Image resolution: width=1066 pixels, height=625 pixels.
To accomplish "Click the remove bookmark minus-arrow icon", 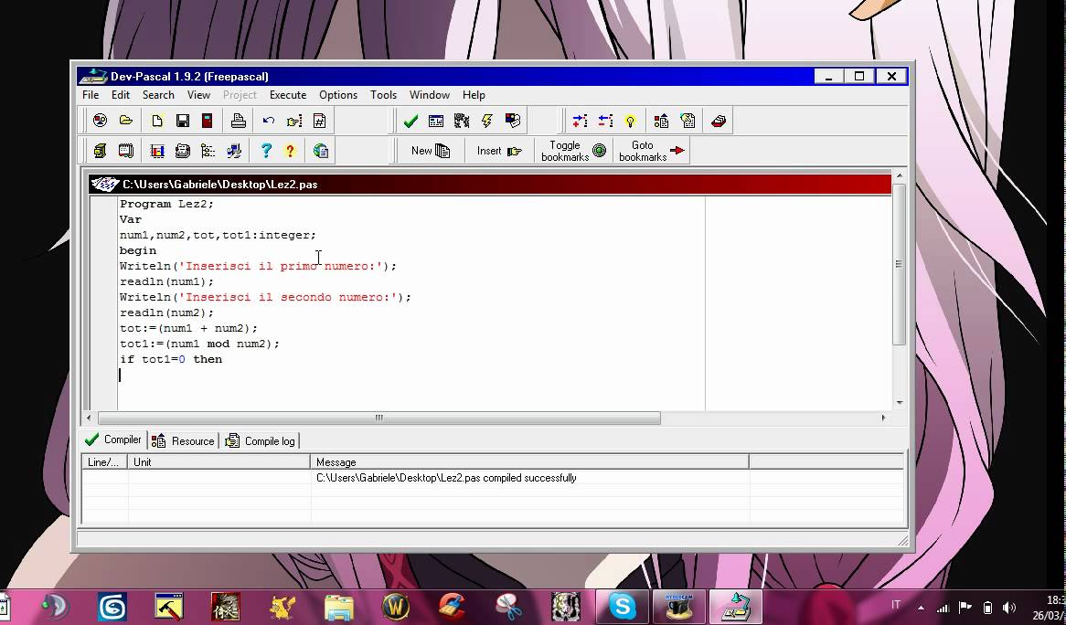I will 605,121.
